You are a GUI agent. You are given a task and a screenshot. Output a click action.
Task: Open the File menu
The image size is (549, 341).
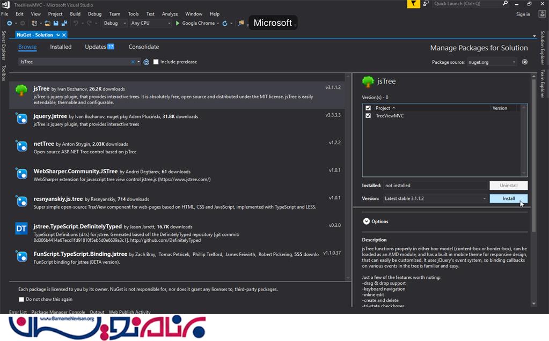point(4,14)
